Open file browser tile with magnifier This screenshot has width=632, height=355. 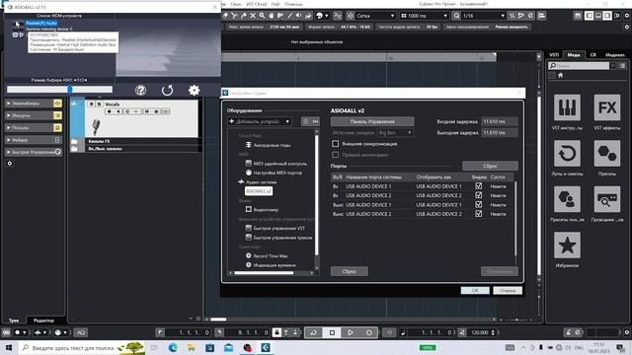(x=607, y=199)
